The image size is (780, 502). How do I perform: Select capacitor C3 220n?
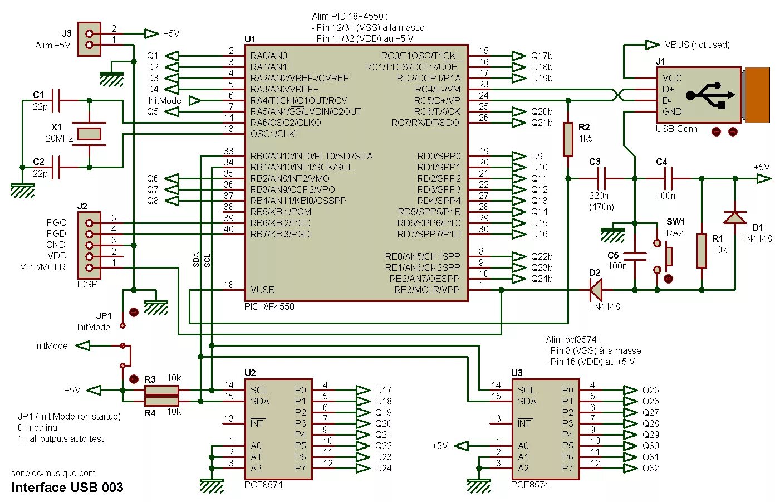(601, 178)
